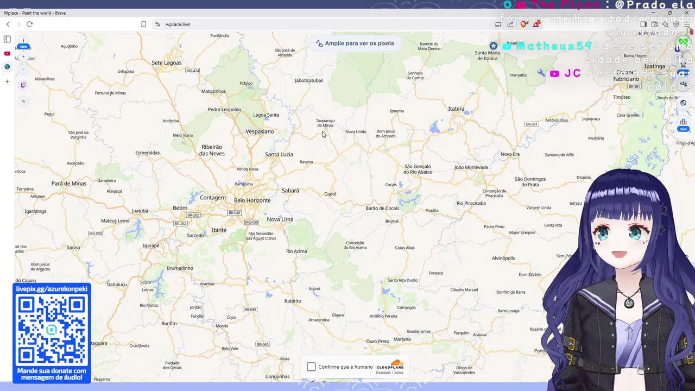Open the user profile avatar on the map
This screenshot has width=695, height=391.
click(x=683, y=42)
